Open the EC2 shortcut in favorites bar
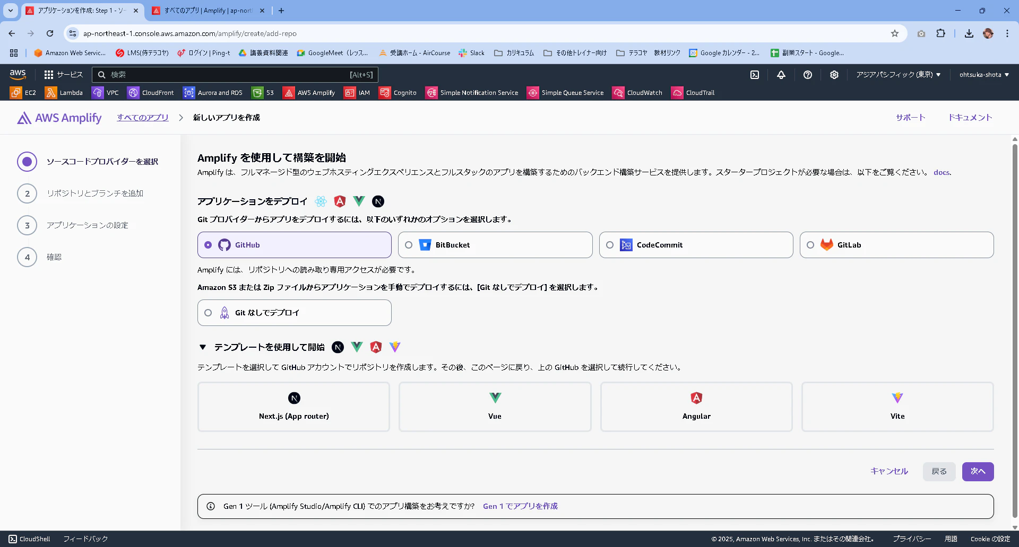1019x547 pixels. 23,93
